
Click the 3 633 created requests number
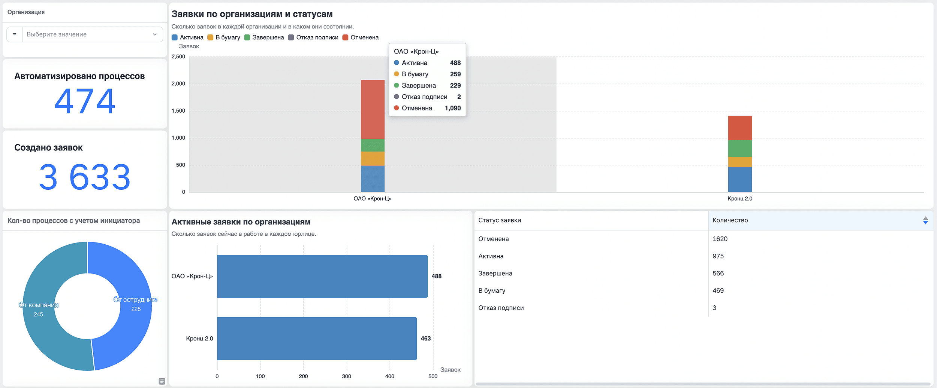click(85, 177)
